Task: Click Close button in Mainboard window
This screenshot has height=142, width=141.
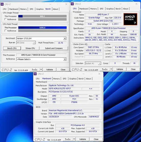Action: point(96,139)
